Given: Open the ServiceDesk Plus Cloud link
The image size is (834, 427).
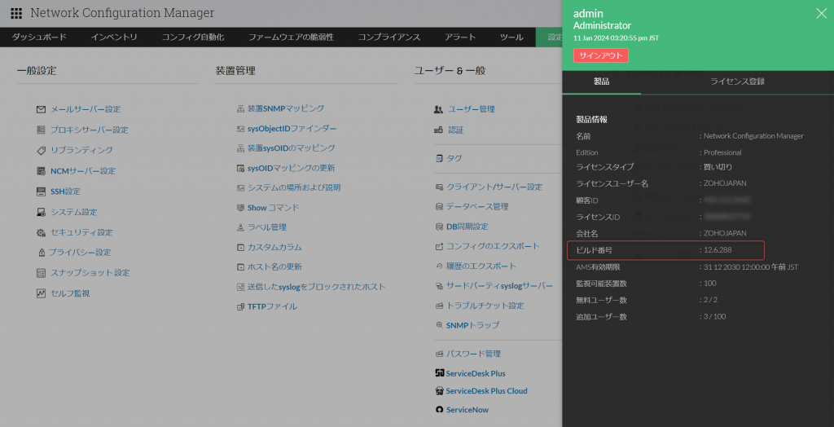Looking at the screenshot, I should click(486, 391).
